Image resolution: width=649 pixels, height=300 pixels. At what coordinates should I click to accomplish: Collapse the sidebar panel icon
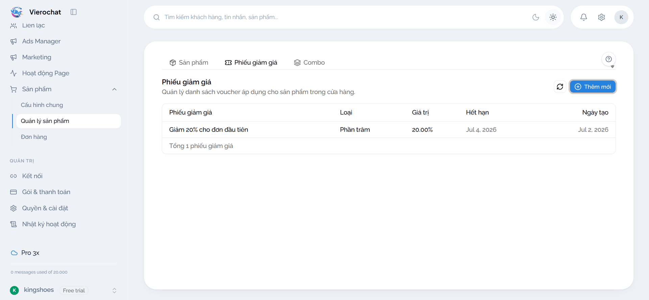(73, 12)
